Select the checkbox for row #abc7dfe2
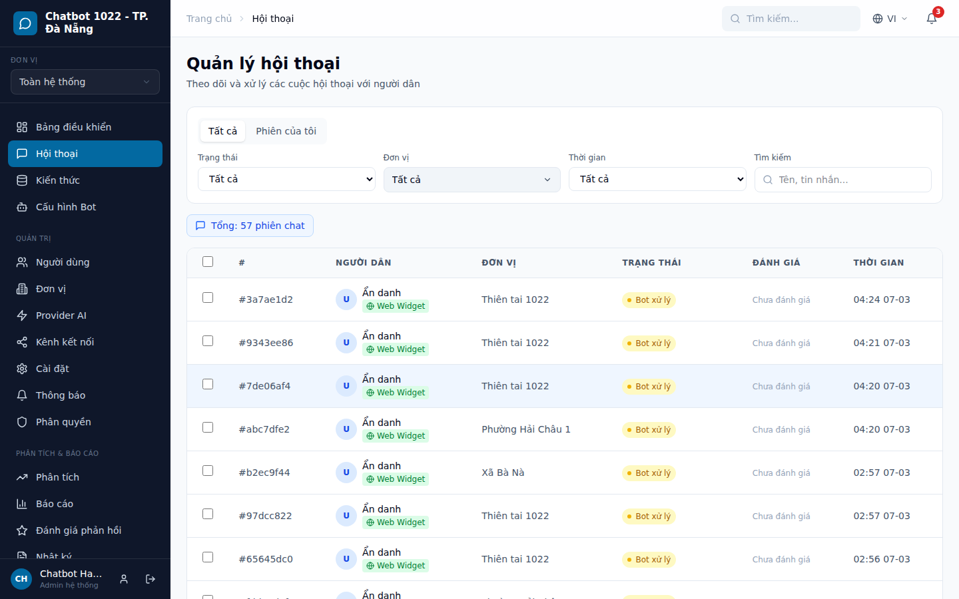 pos(208,427)
